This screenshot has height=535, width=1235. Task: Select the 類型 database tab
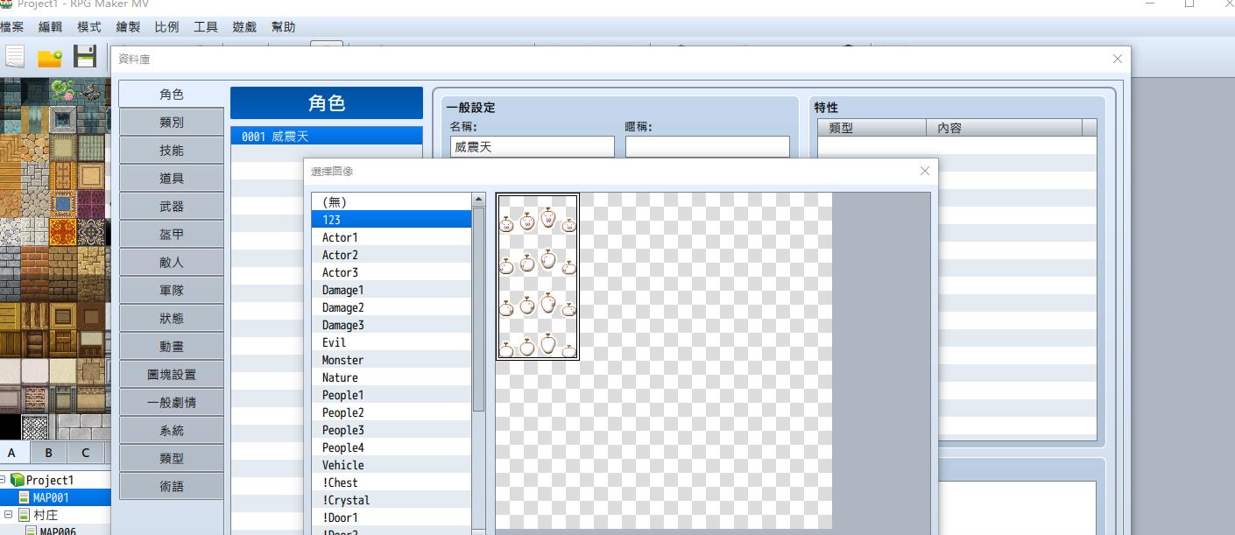pos(172,458)
